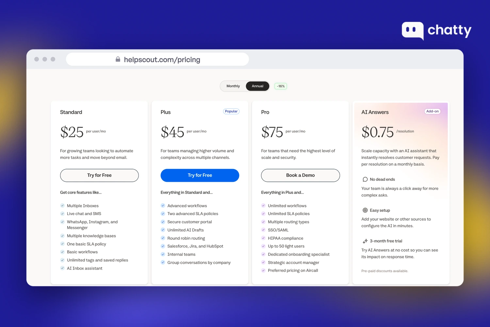
Task: Click the checkmark icon beside SSO/SAML
Action: coord(263,230)
